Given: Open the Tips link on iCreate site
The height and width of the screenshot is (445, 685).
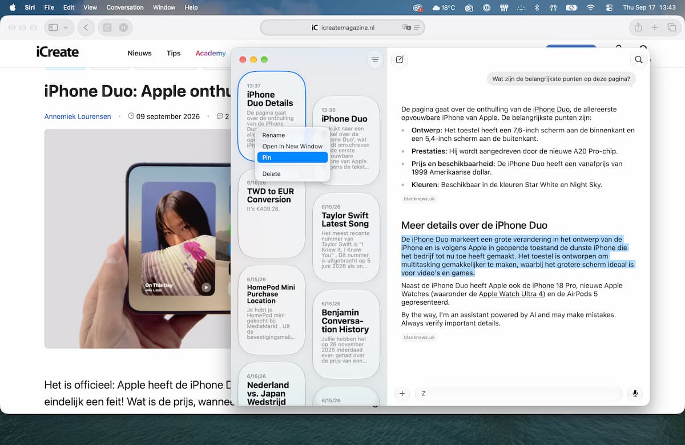Looking at the screenshot, I should tap(174, 53).
